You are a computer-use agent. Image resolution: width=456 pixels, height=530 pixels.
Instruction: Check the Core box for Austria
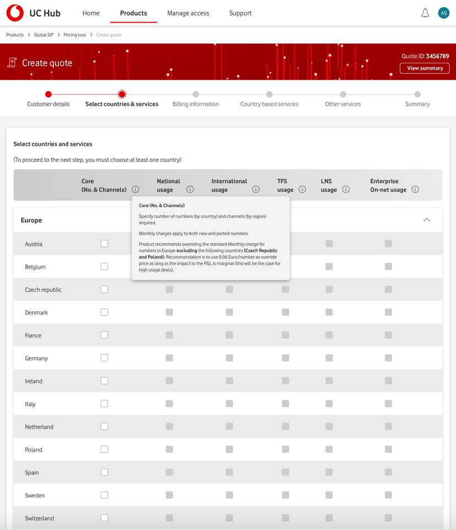(104, 244)
